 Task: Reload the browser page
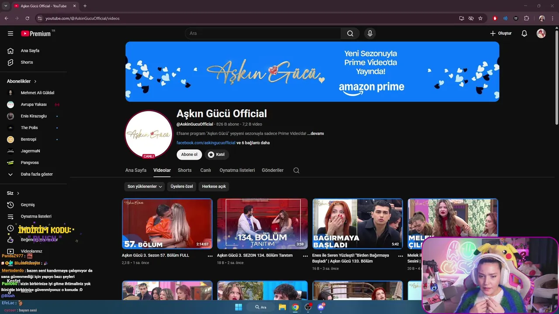point(27,18)
